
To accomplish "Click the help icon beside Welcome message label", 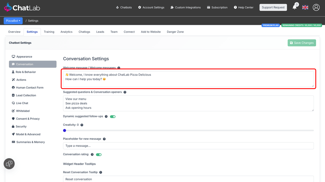I will [x=119, y=68].
